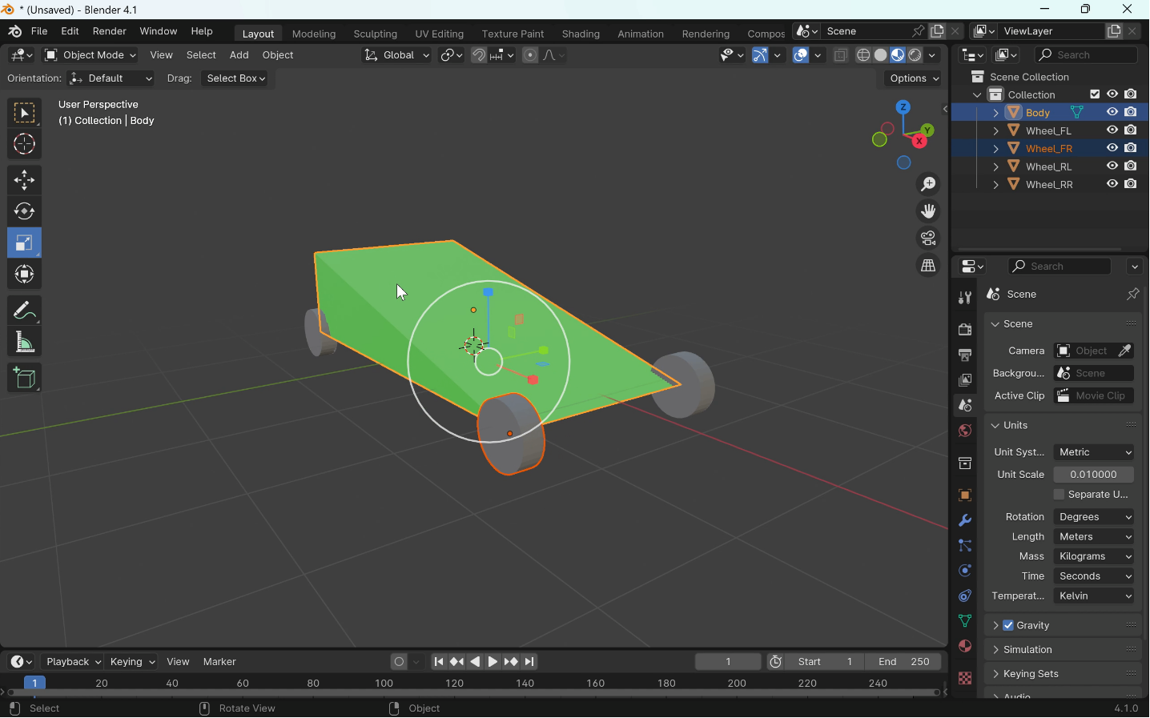This screenshot has width=1150, height=718.
Task: Hide Wheel_RL in viewport
Action: (x=1113, y=166)
